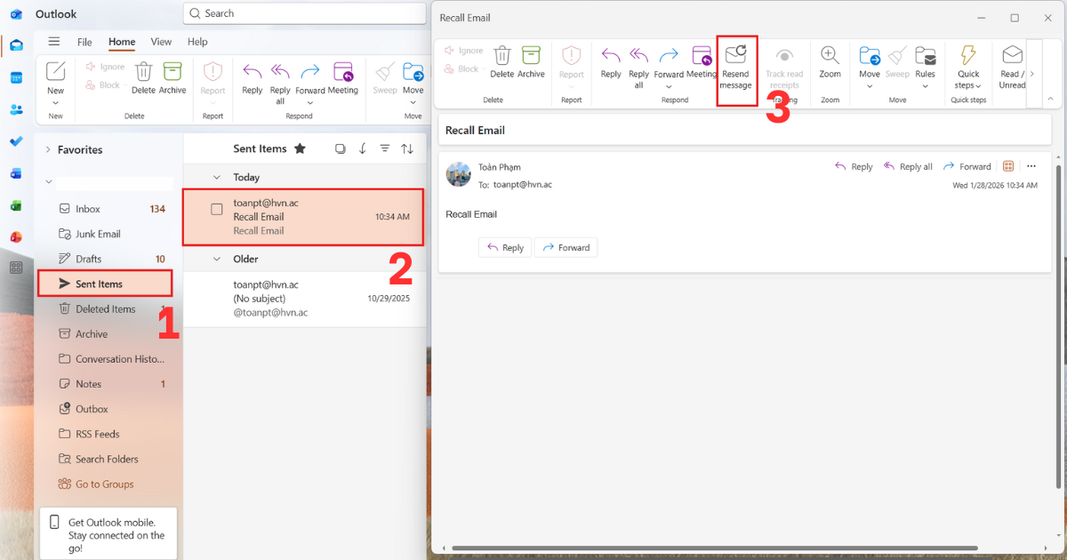The width and height of the screenshot is (1067, 560).
Task: Open People icon in left rail
Action: click(x=16, y=110)
